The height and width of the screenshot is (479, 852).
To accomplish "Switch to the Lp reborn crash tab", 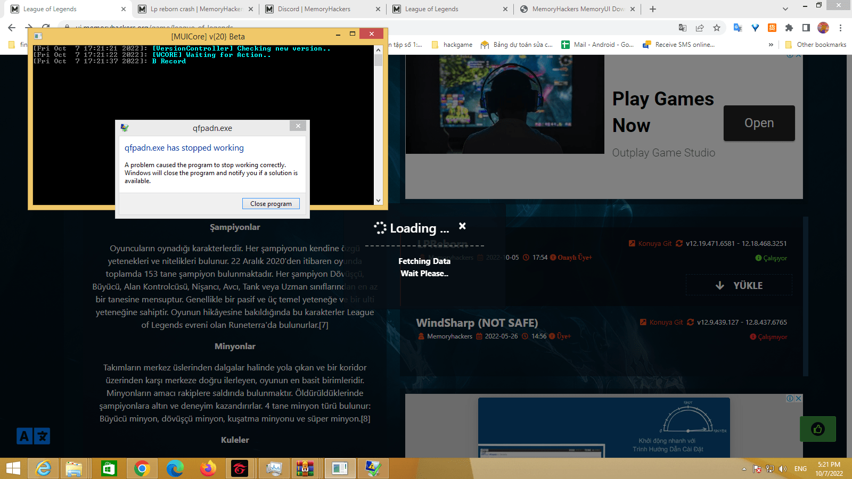I will click(x=195, y=9).
